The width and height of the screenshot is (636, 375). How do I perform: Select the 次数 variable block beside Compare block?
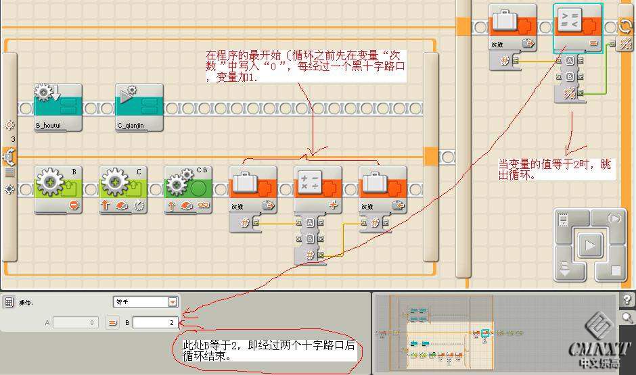click(513, 28)
